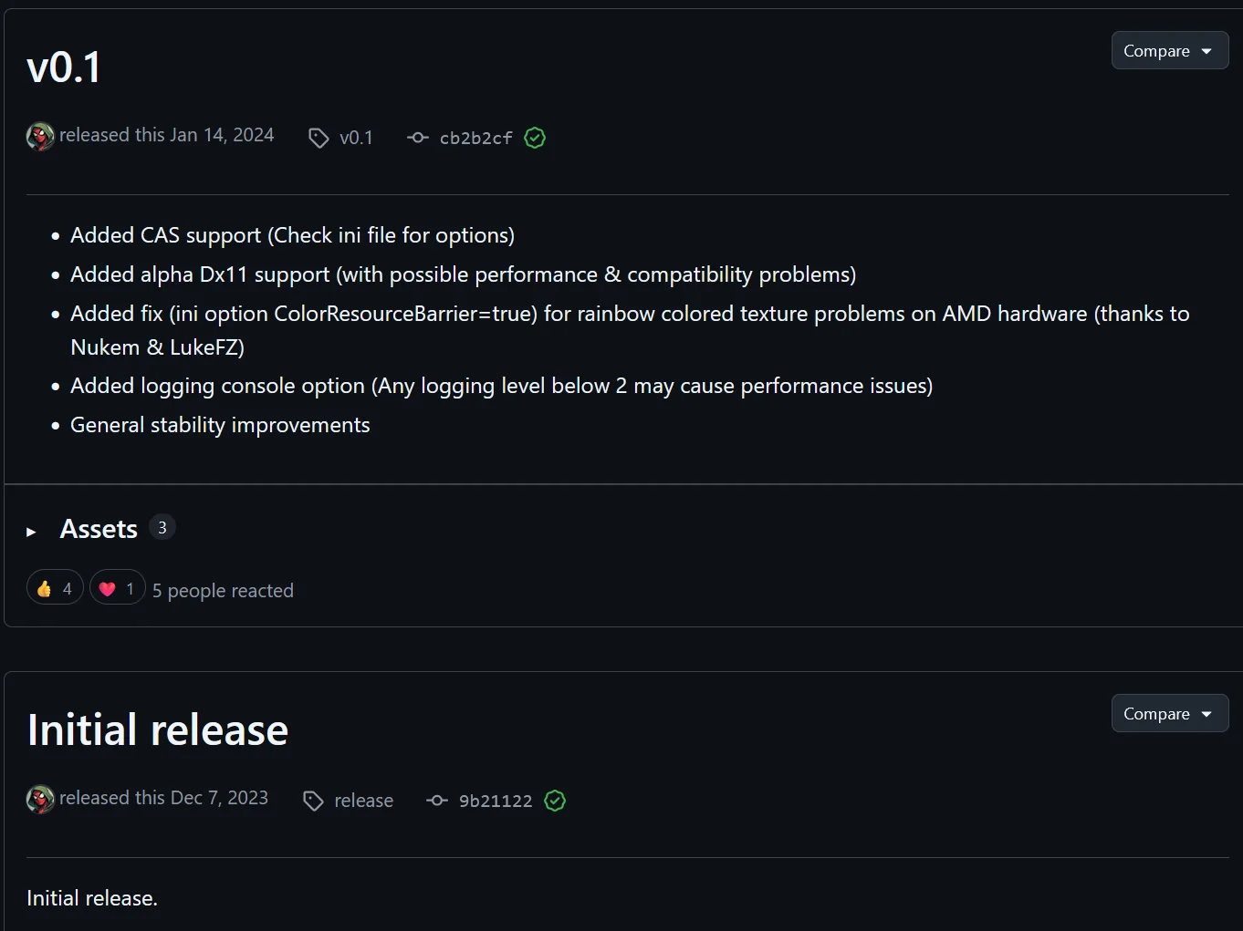The image size is (1243, 931).
Task: Open Compare dropdown for Initial release
Action: tap(1170, 714)
